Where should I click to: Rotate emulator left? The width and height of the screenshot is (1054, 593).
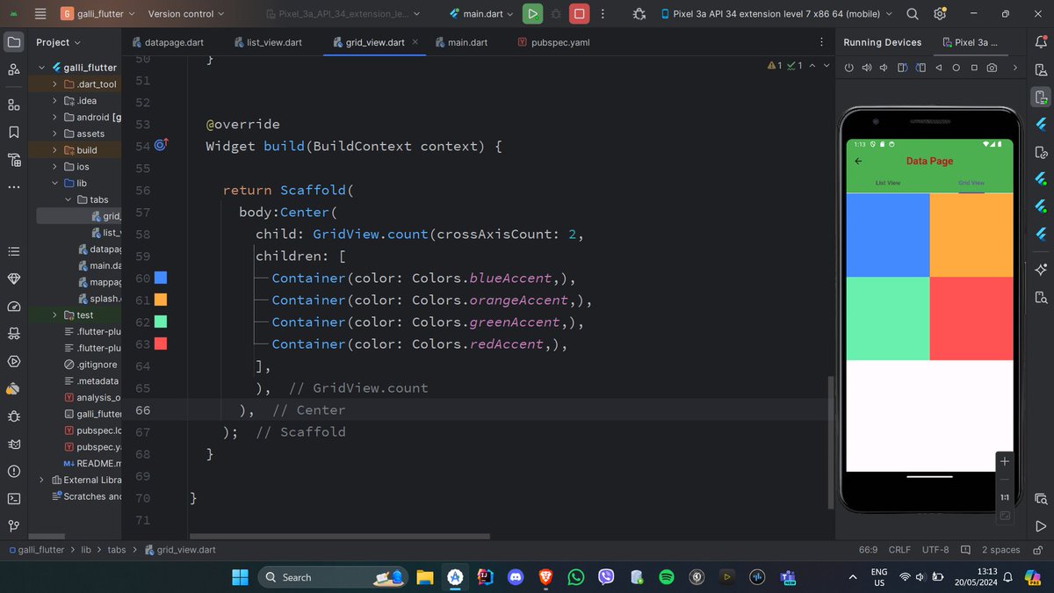click(903, 68)
